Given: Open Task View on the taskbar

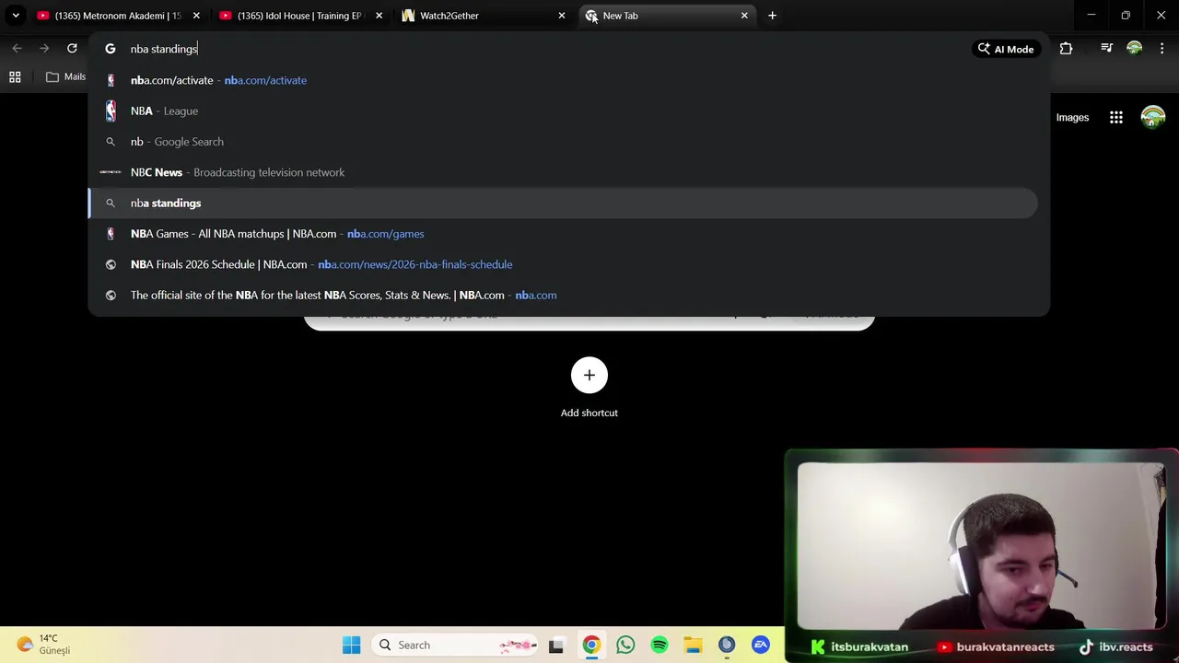Looking at the screenshot, I should 556,646.
